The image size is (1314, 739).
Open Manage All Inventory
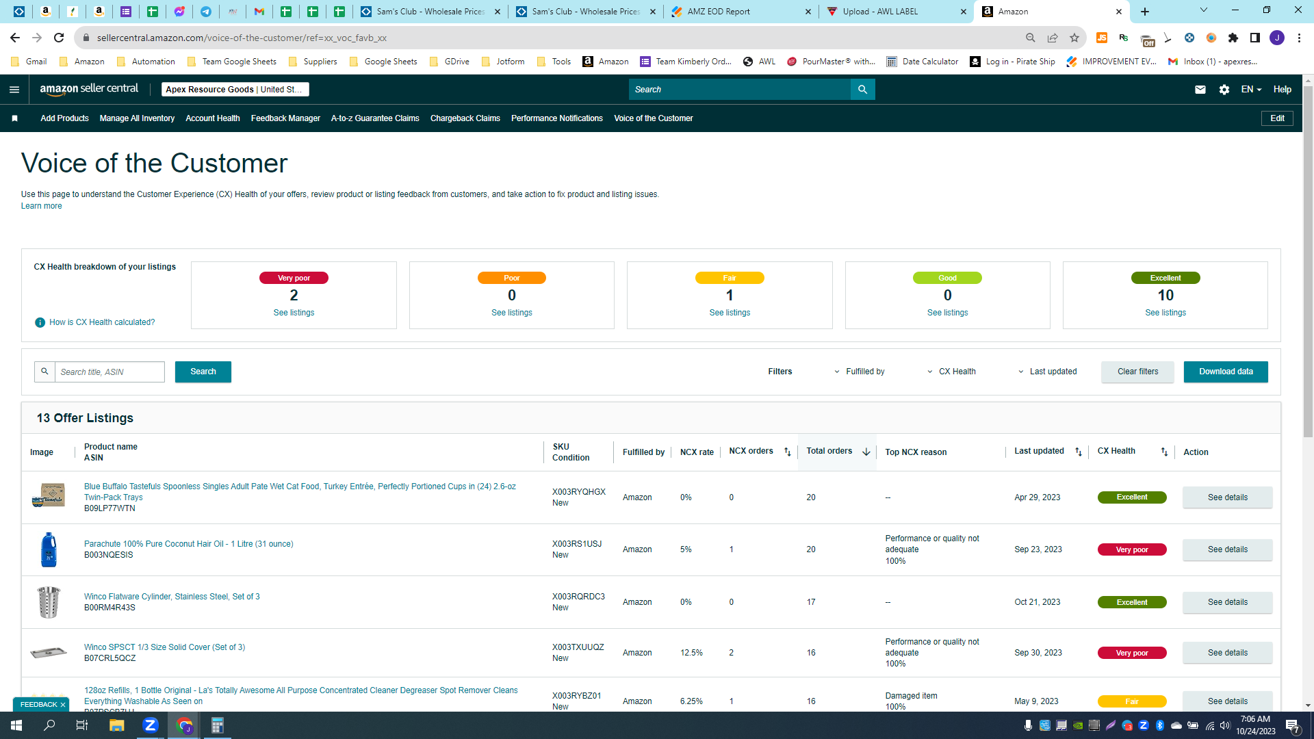pyautogui.click(x=137, y=118)
